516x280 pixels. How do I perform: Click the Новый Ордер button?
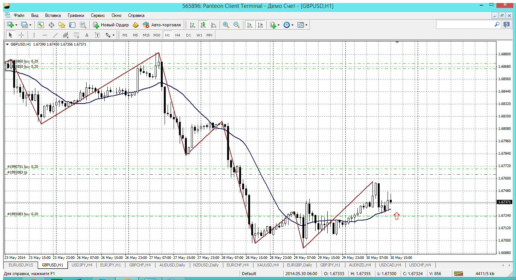[x=111, y=25]
